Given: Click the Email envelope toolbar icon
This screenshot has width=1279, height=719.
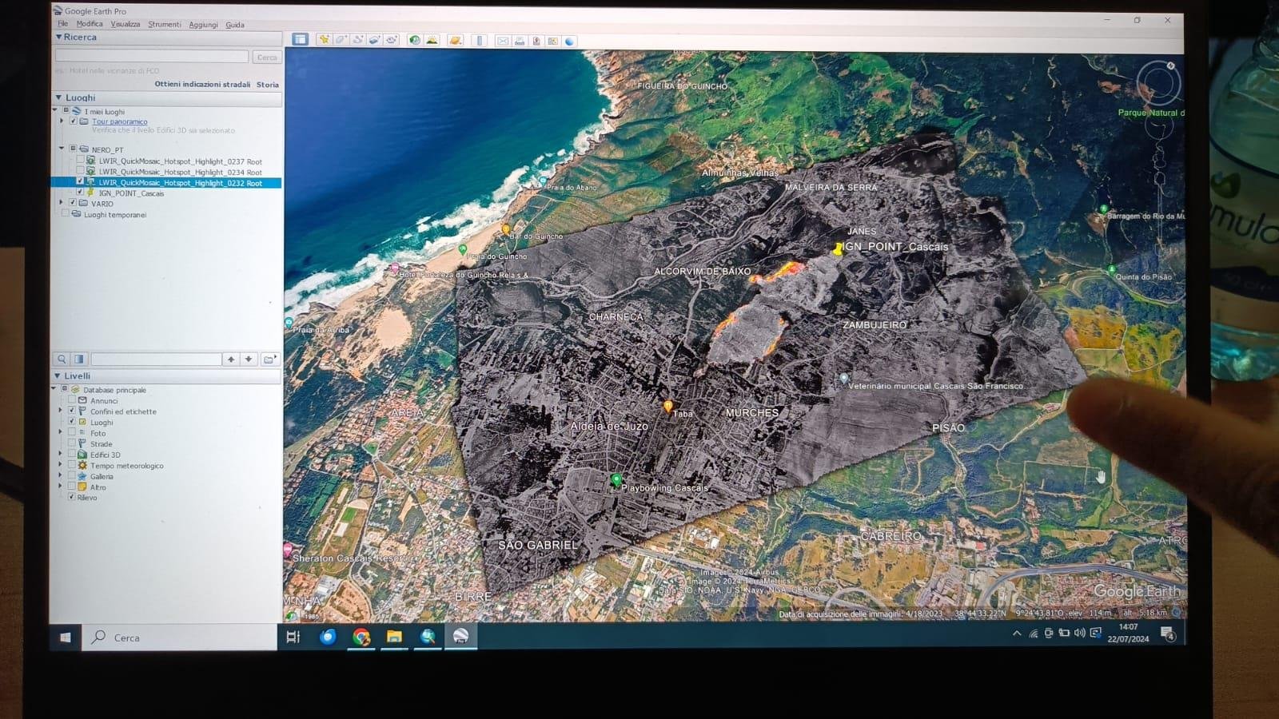Looking at the screenshot, I should click(x=503, y=41).
